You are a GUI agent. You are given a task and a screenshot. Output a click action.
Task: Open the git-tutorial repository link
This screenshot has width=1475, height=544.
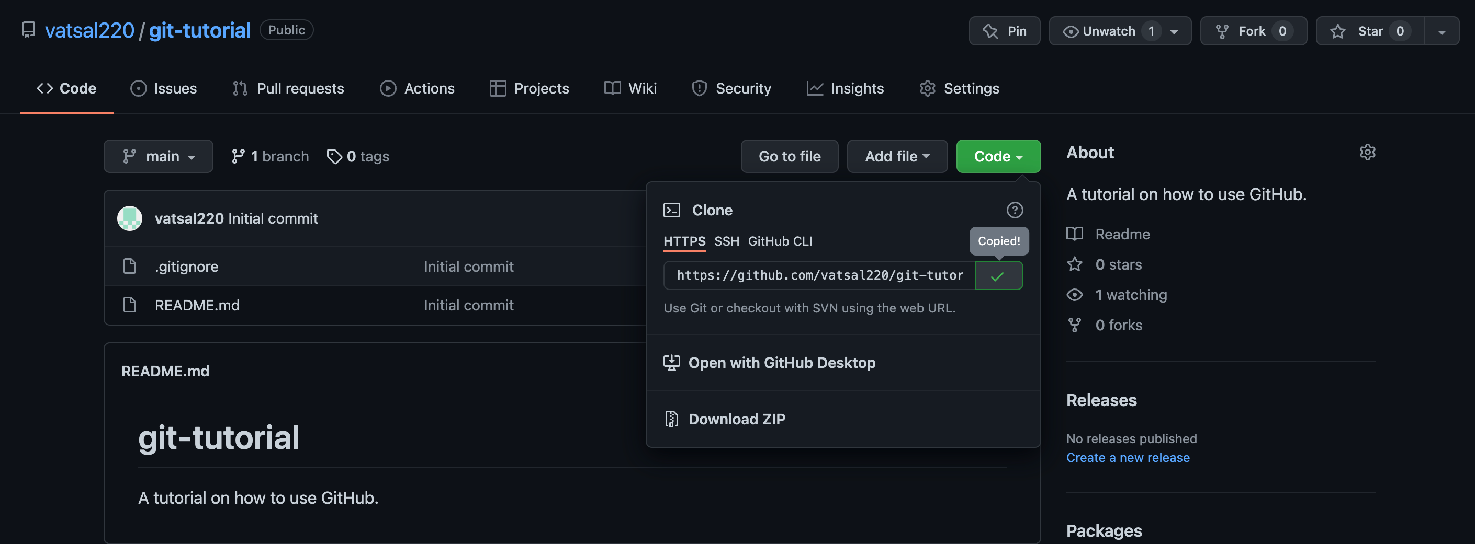pos(200,30)
